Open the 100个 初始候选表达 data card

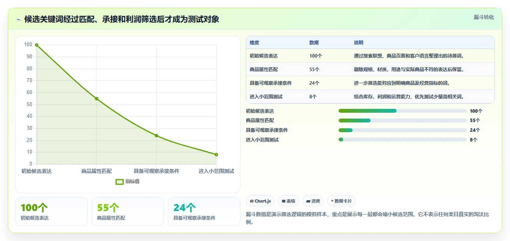(x=51, y=211)
